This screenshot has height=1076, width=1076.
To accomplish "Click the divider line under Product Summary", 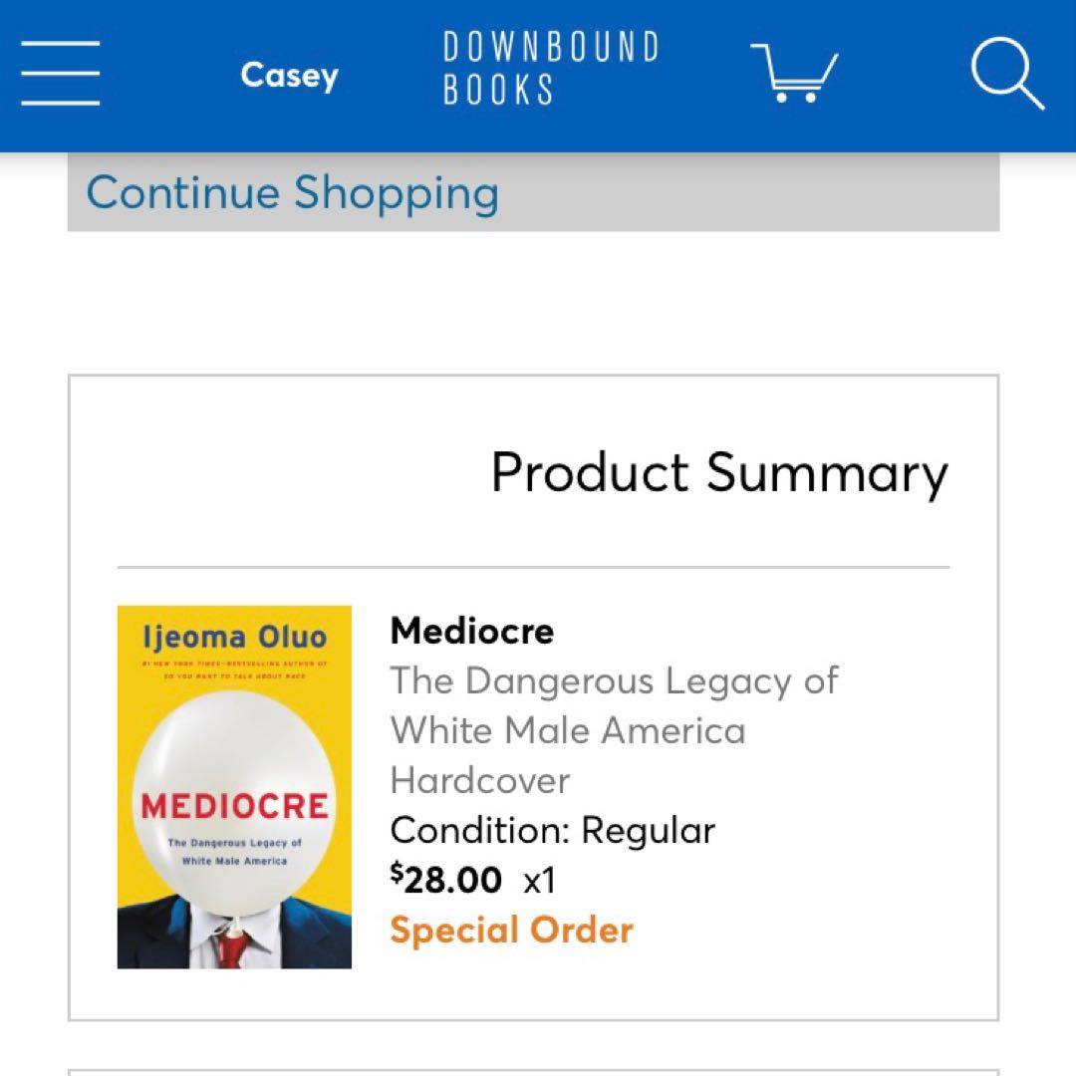I will pyautogui.click(x=533, y=567).
